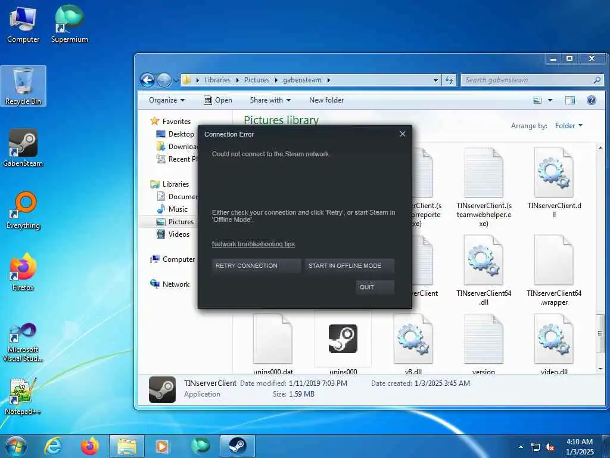The width and height of the screenshot is (610, 458).
Task: Select the version file
Action: point(484,343)
